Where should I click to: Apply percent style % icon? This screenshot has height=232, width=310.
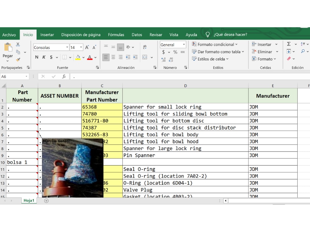pyautogui.click(x=175, y=52)
